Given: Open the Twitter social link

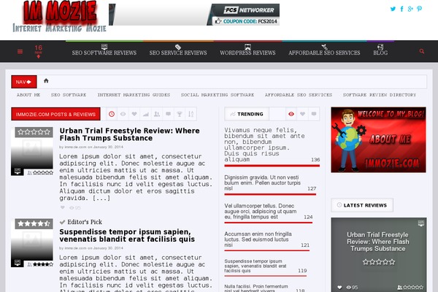Looking at the screenshot, I should tap(393, 9).
